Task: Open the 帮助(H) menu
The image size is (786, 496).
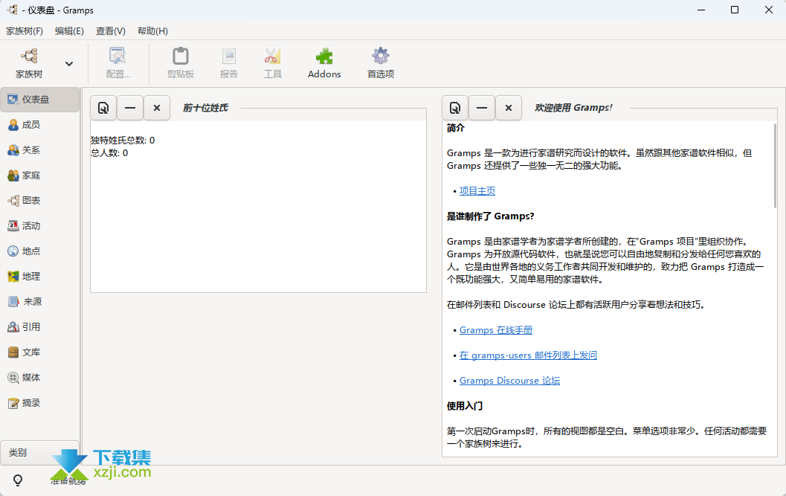Action: click(x=153, y=31)
